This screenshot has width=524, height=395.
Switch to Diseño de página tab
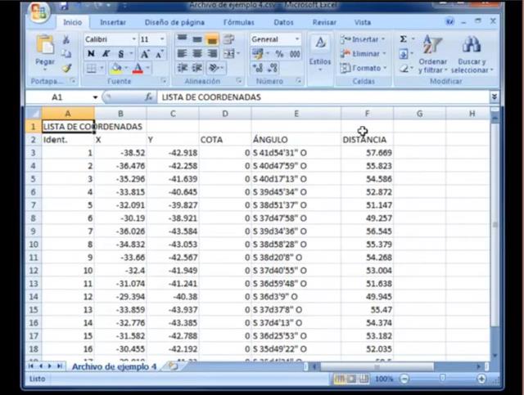(174, 22)
